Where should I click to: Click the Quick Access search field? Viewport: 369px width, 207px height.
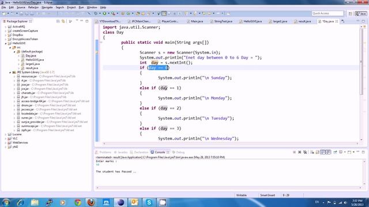pos(327,14)
